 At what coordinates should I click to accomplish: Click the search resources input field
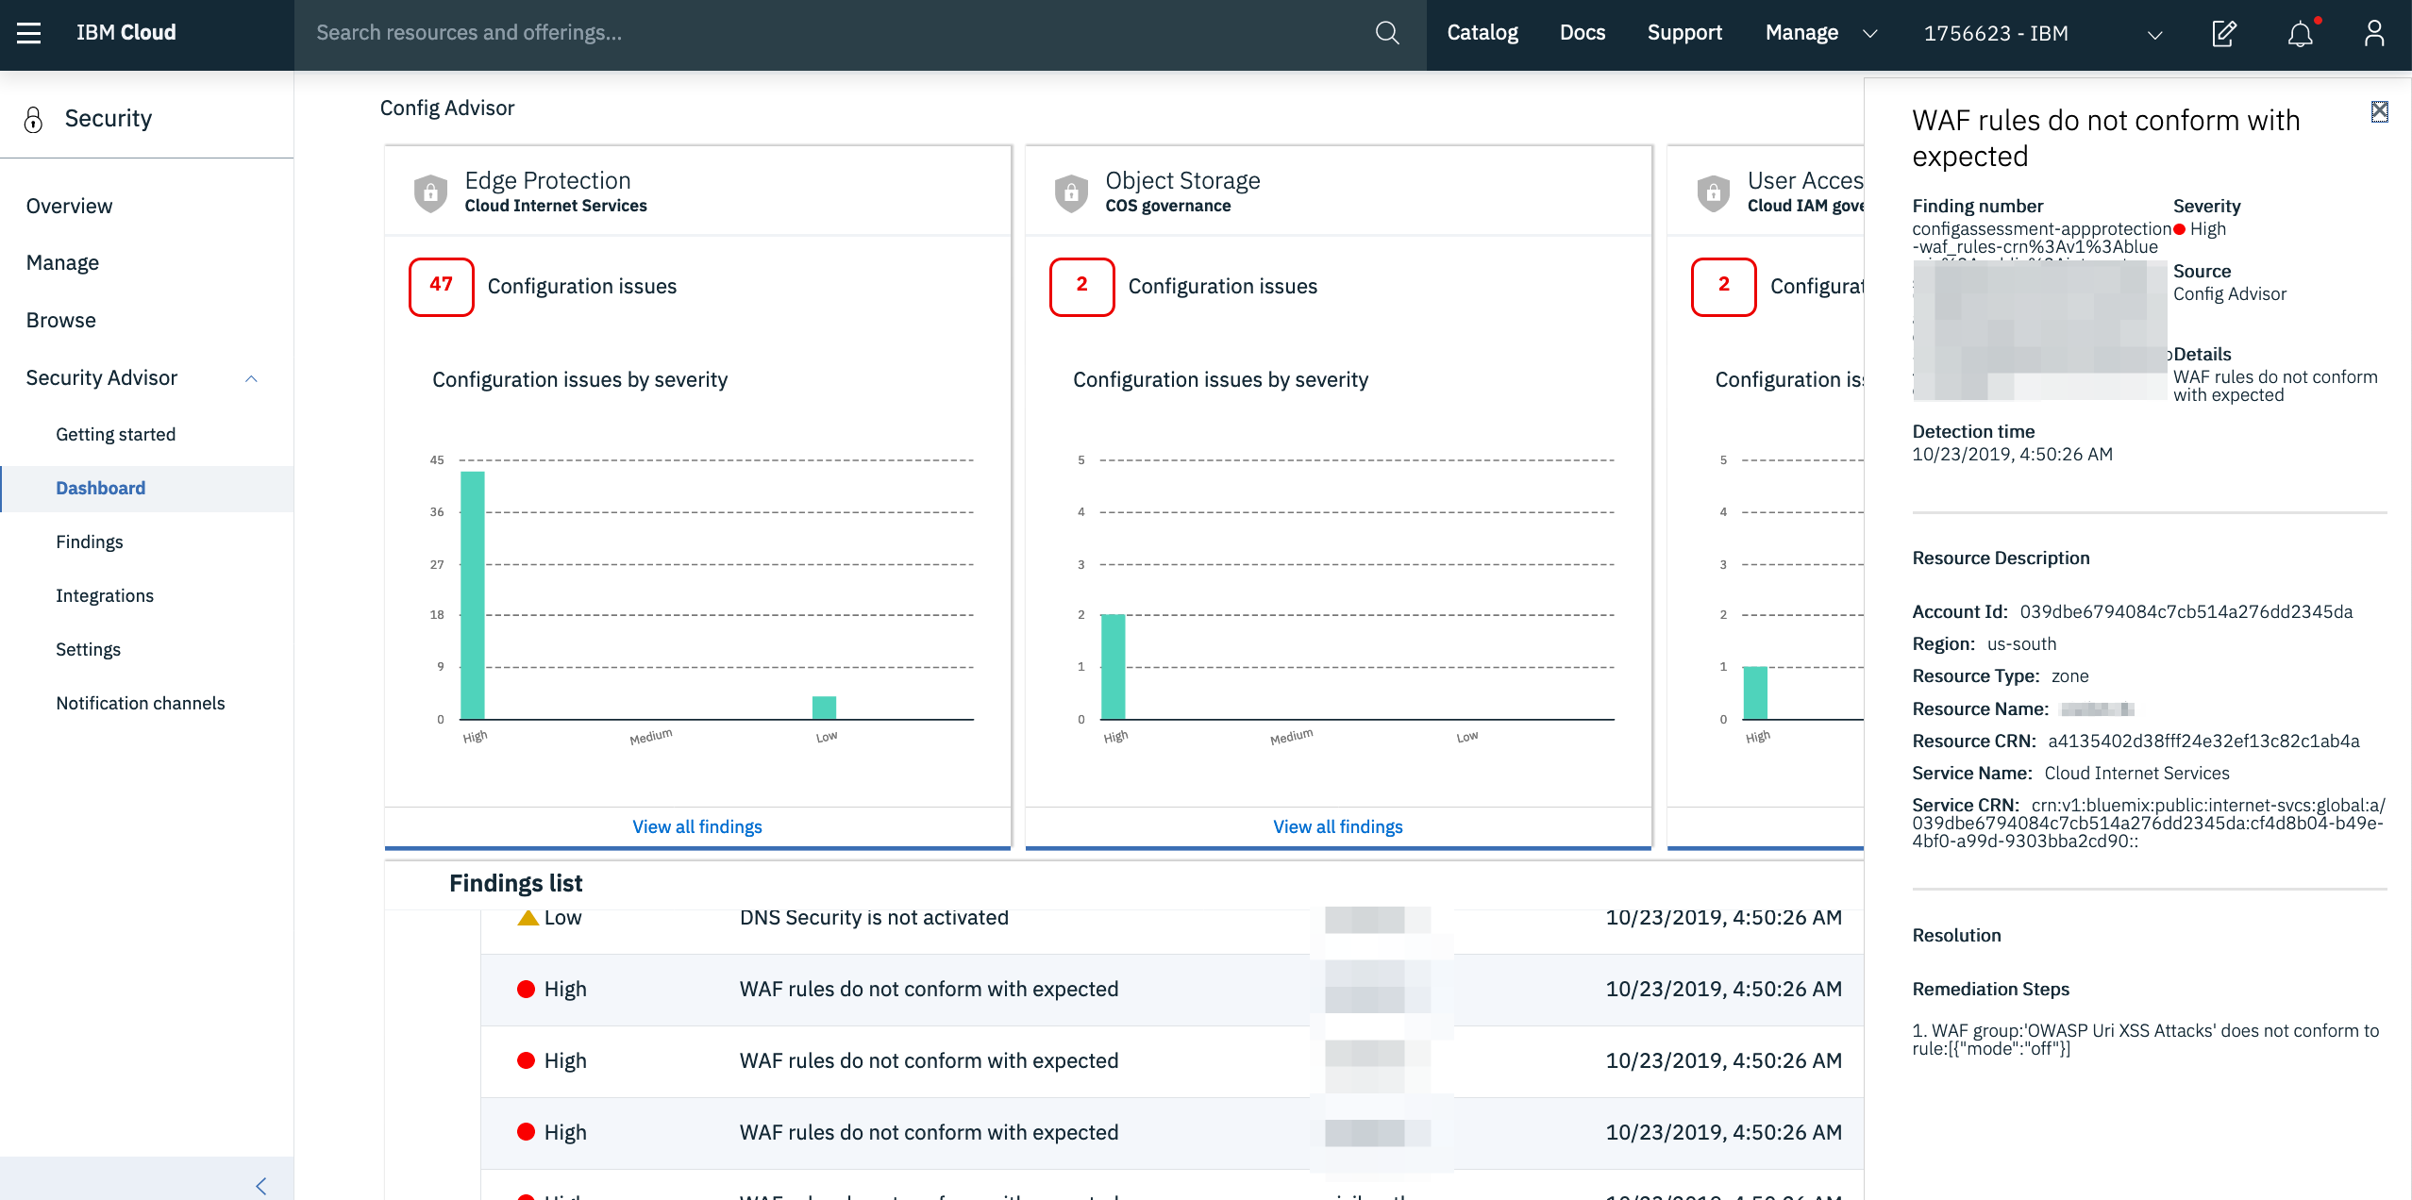[x=661, y=32]
